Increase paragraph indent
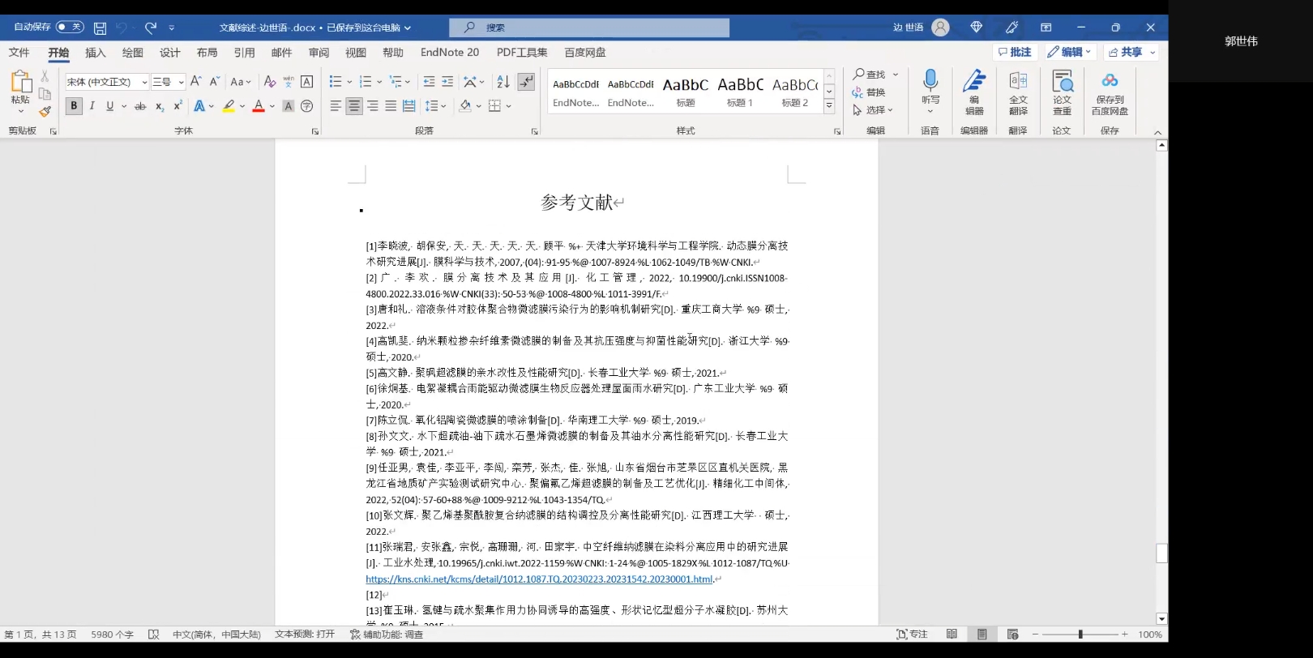Viewport: 1313px width, 658px height. tap(447, 81)
